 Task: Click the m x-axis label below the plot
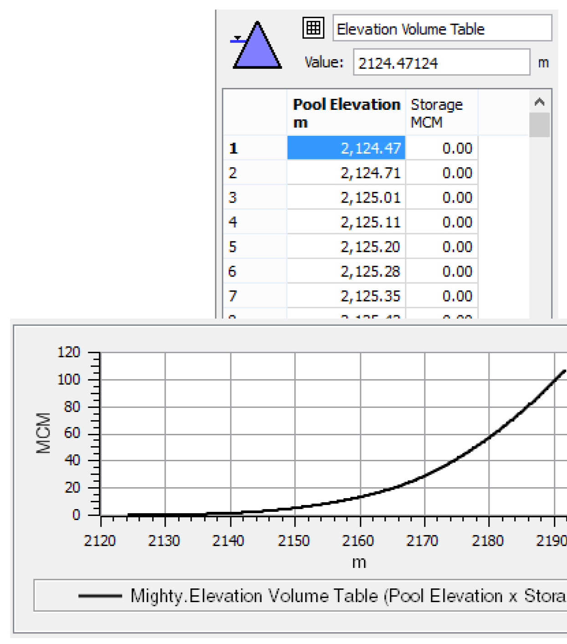(x=359, y=562)
